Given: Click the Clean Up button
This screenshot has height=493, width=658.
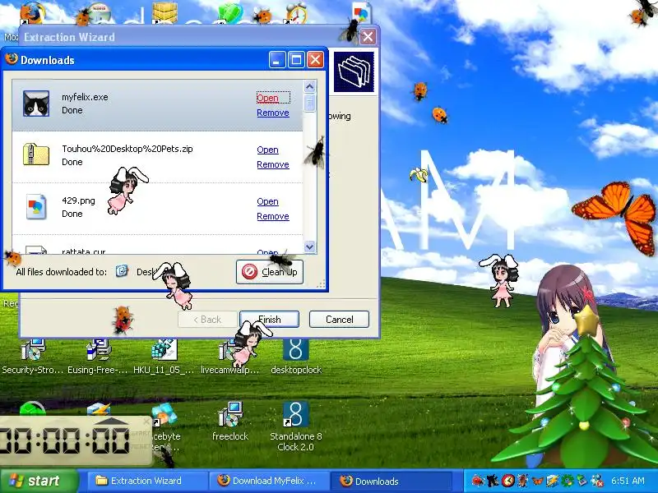Looking at the screenshot, I should click(270, 272).
